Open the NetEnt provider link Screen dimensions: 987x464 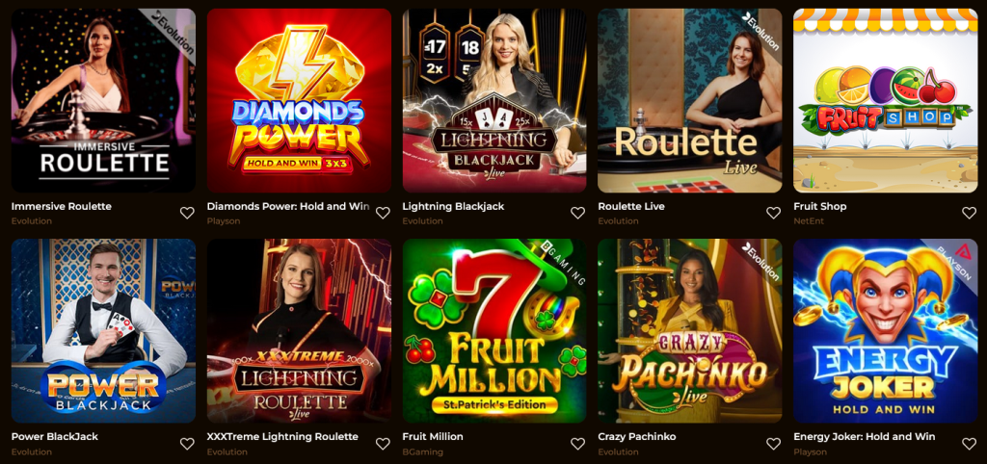809,221
